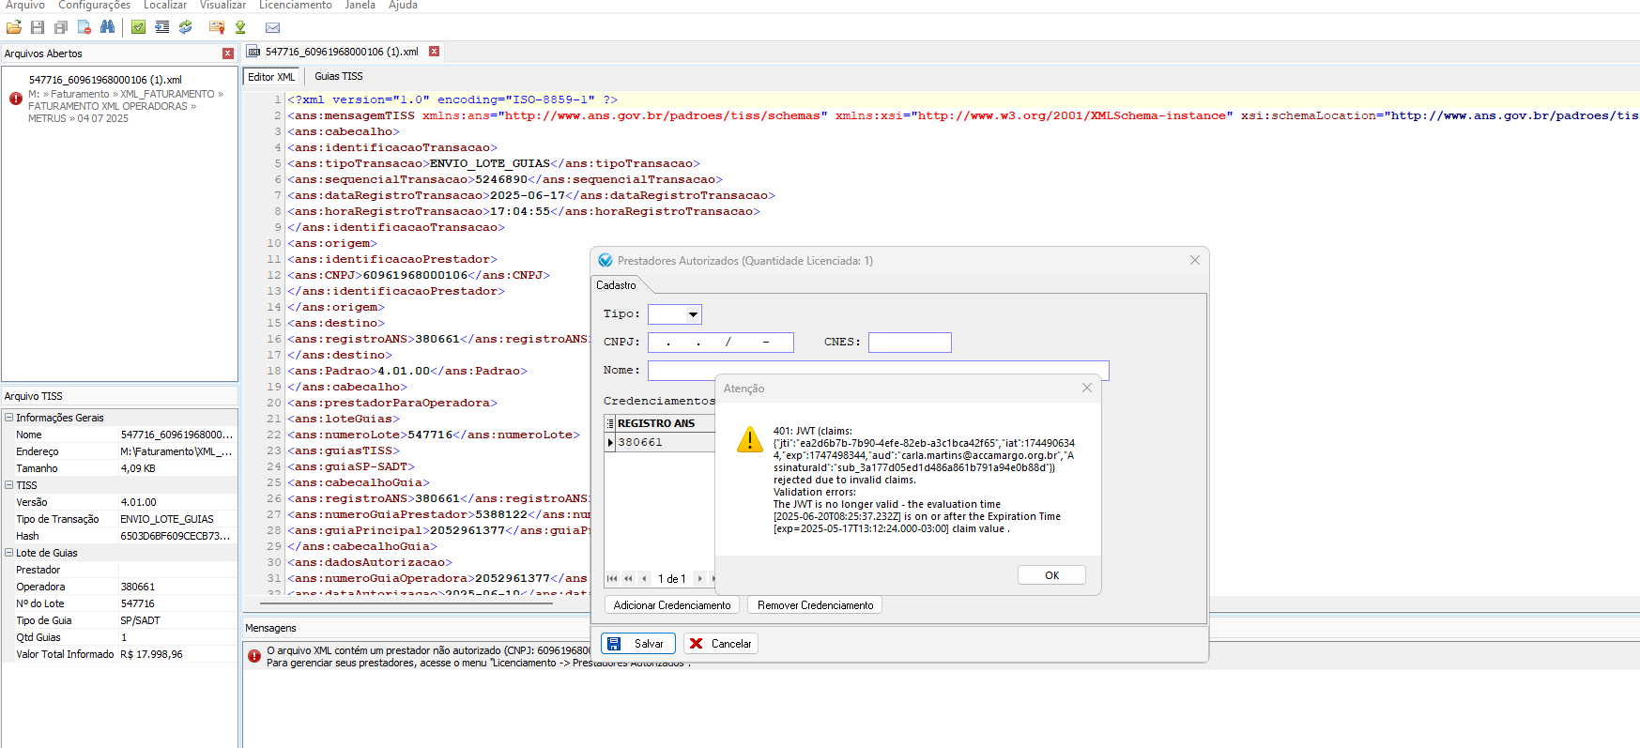The height and width of the screenshot is (748, 1640).
Task: Open the Configurações menu
Action: click(x=95, y=6)
